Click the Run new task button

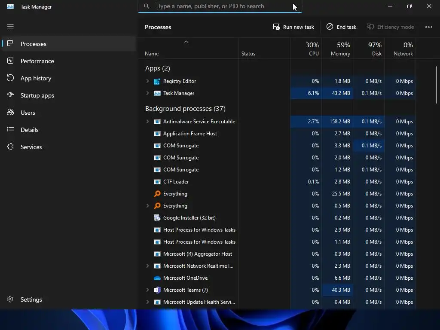293,27
